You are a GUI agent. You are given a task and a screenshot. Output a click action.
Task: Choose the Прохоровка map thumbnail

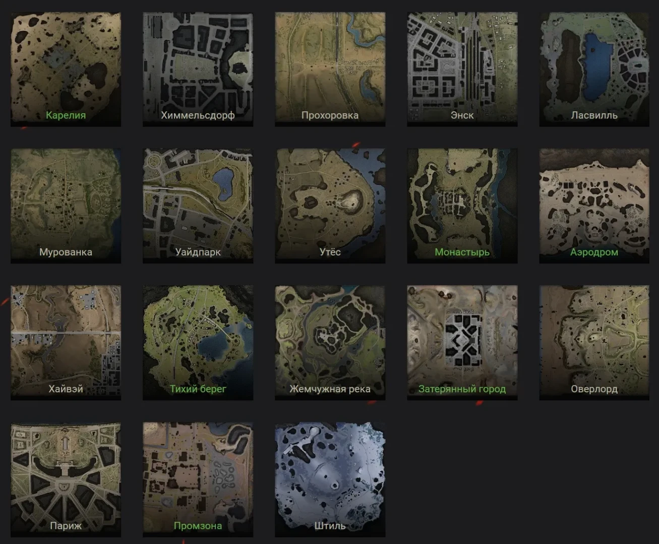click(x=330, y=69)
